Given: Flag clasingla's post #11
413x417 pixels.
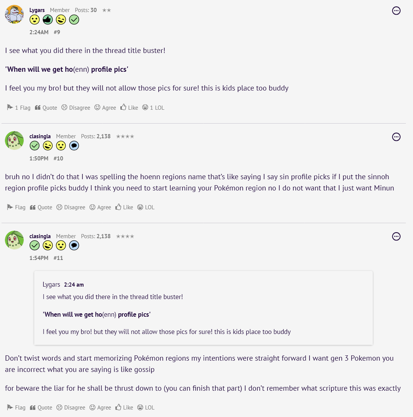Looking at the screenshot, I should (17, 408).
